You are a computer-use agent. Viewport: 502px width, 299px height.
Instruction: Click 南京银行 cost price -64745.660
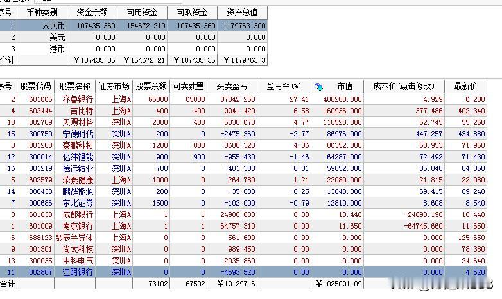click(423, 226)
